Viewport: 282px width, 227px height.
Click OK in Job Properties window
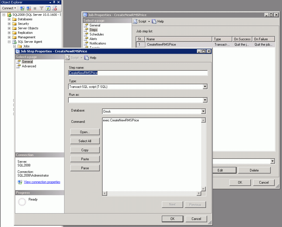pyautogui.click(x=240, y=182)
